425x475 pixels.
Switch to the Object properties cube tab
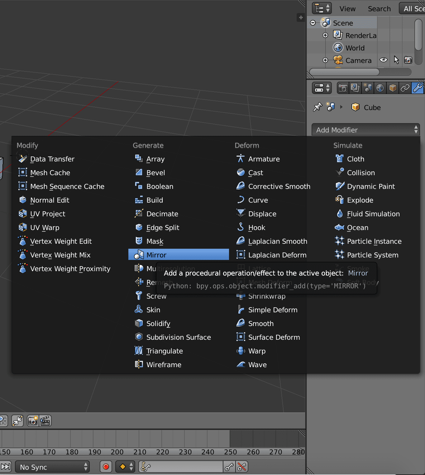pos(393,88)
